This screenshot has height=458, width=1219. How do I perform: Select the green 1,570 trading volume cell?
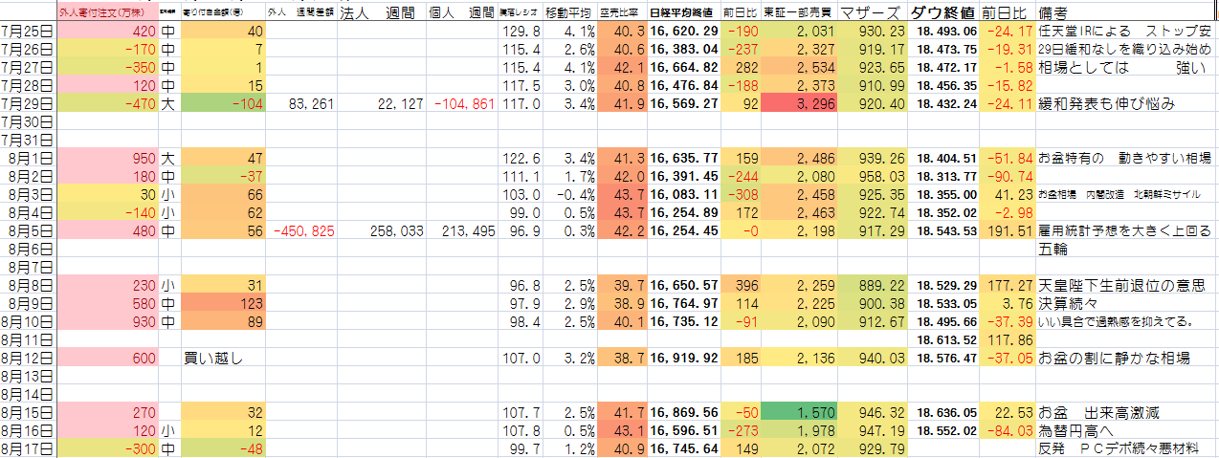[800, 413]
